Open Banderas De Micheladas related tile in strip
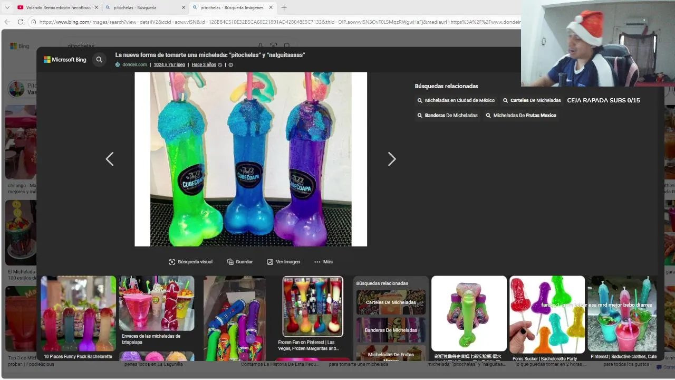675x380 pixels. [x=391, y=330]
